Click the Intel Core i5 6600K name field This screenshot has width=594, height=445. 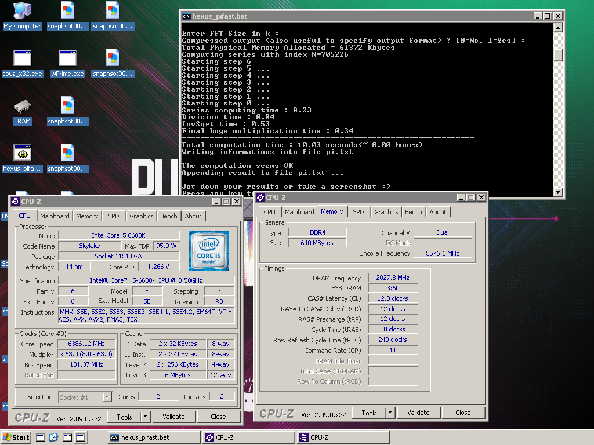[x=118, y=235]
